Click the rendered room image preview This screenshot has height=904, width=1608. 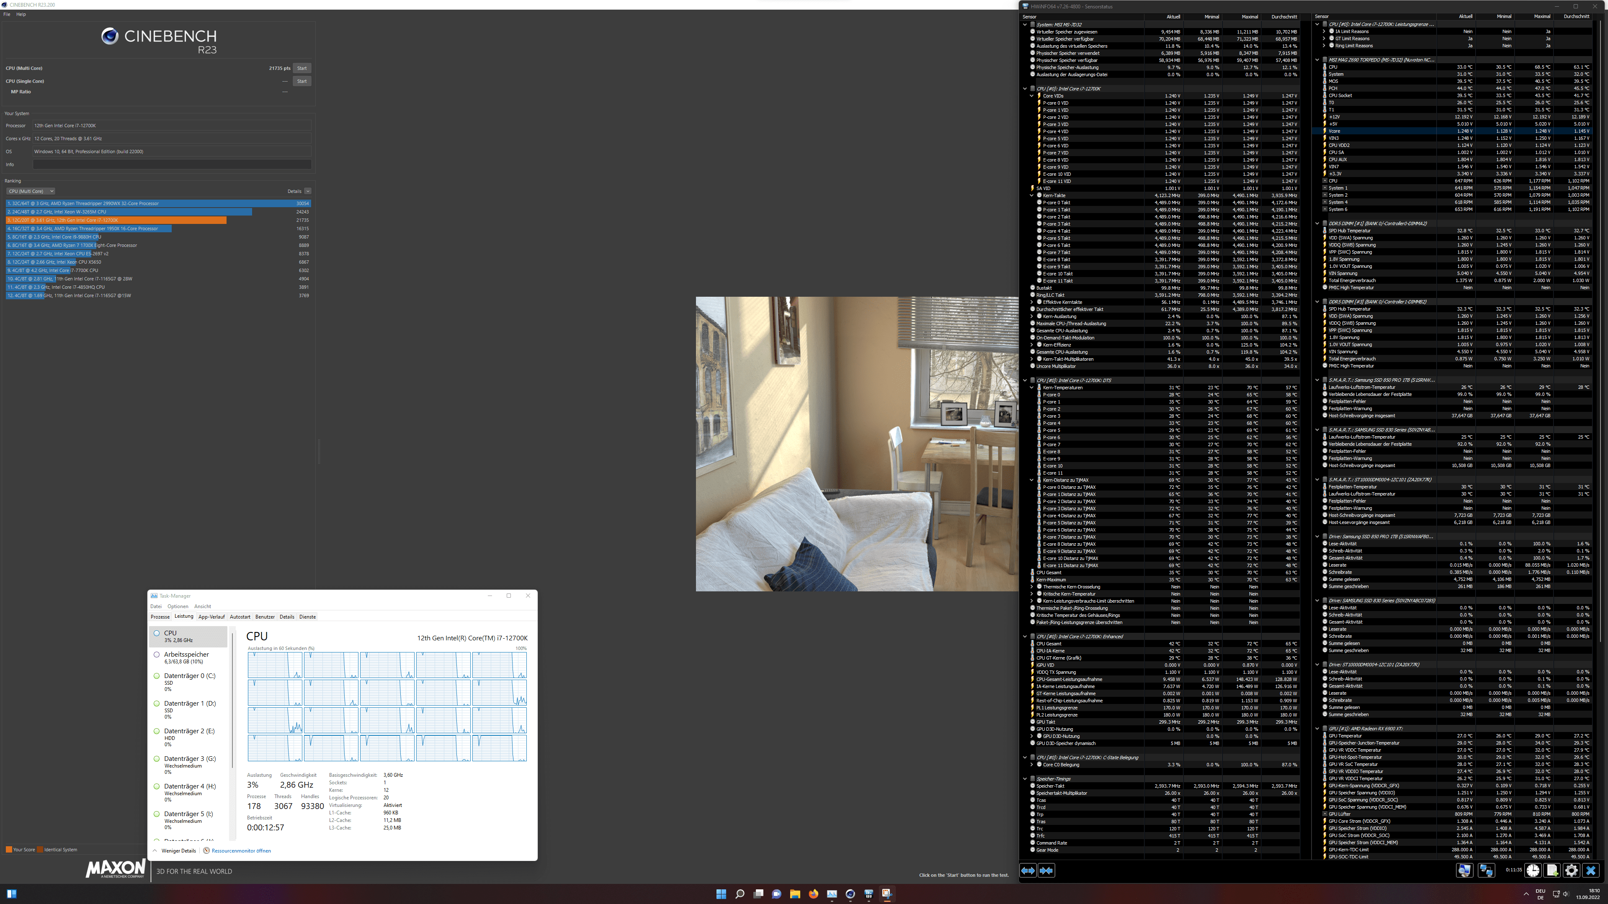(857, 444)
